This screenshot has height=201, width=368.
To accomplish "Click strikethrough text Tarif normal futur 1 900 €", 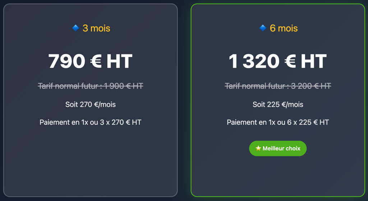I will click(91, 86).
